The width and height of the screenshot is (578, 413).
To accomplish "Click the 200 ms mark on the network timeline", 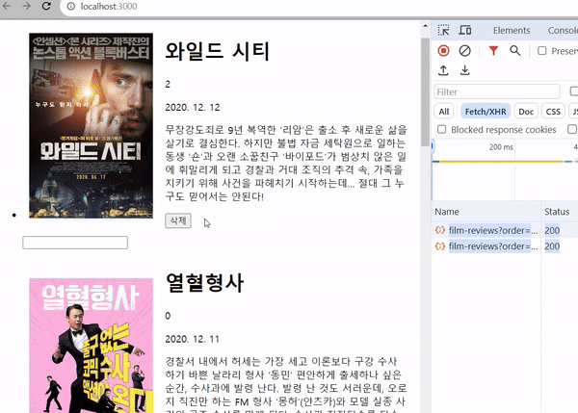I will tap(501, 147).
